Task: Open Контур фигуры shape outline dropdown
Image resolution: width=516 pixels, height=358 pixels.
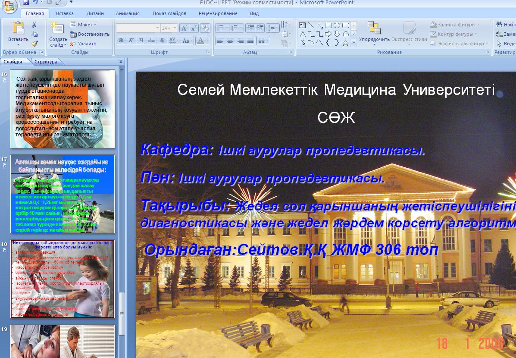Action: pyautogui.click(x=453, y=34)
